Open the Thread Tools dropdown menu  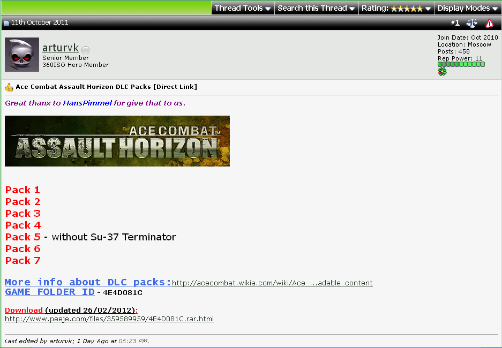(x=243, y=8)
